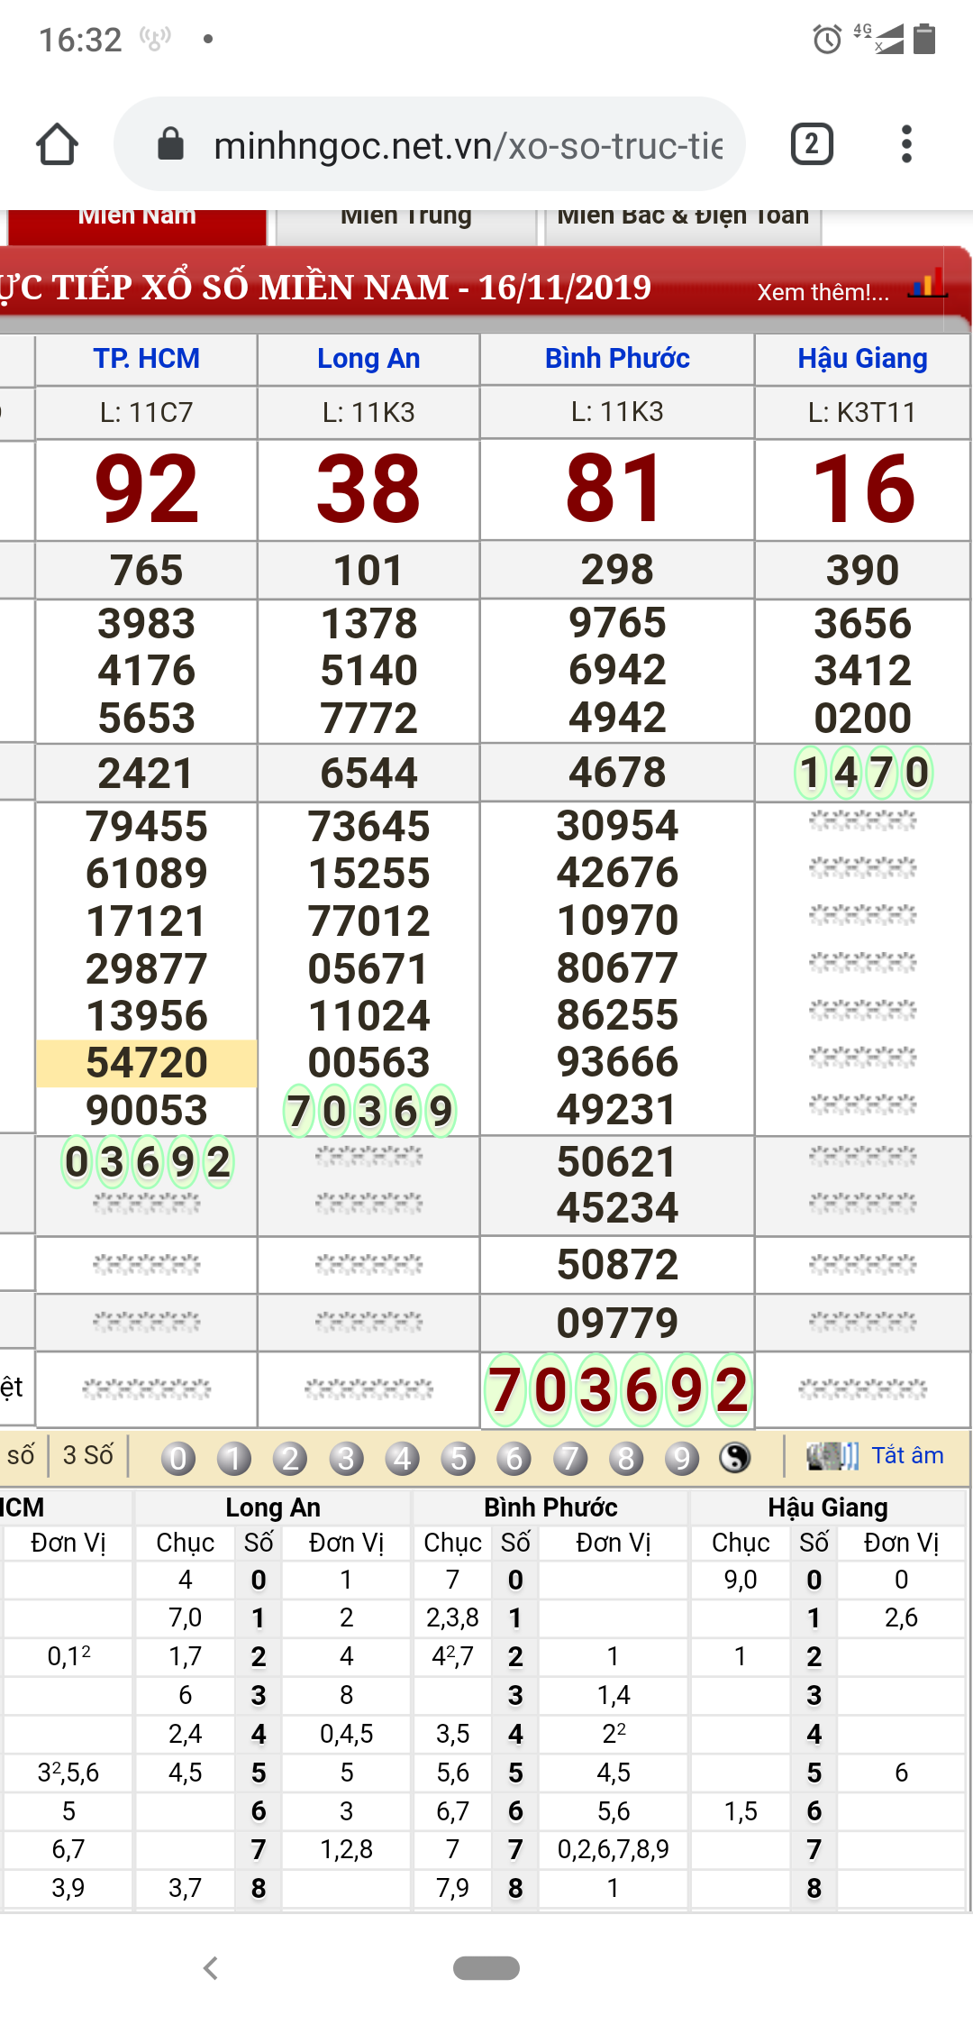Select digit filter circle 8

pos(626,1458)
